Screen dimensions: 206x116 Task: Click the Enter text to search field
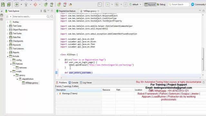pyautogui.click(x=29, y=16)
